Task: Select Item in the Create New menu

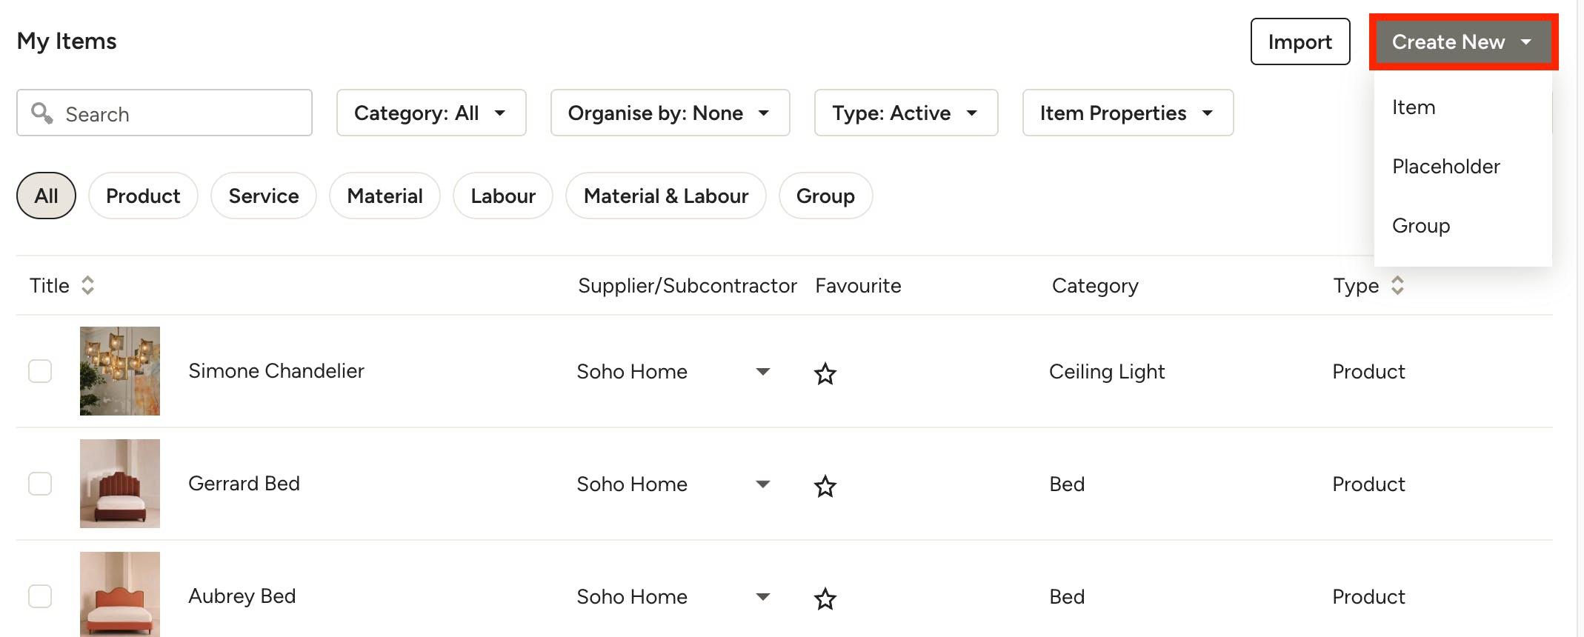Action: pos(1414,107)
